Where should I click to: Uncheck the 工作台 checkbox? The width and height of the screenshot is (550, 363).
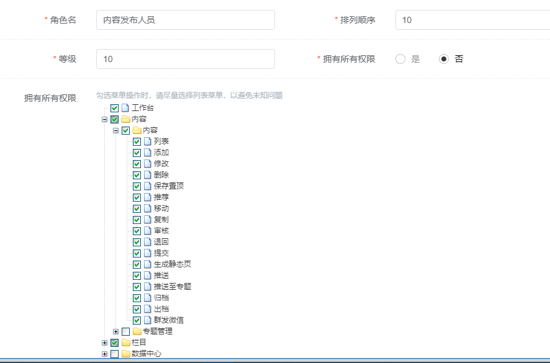[x=114, y=108]
